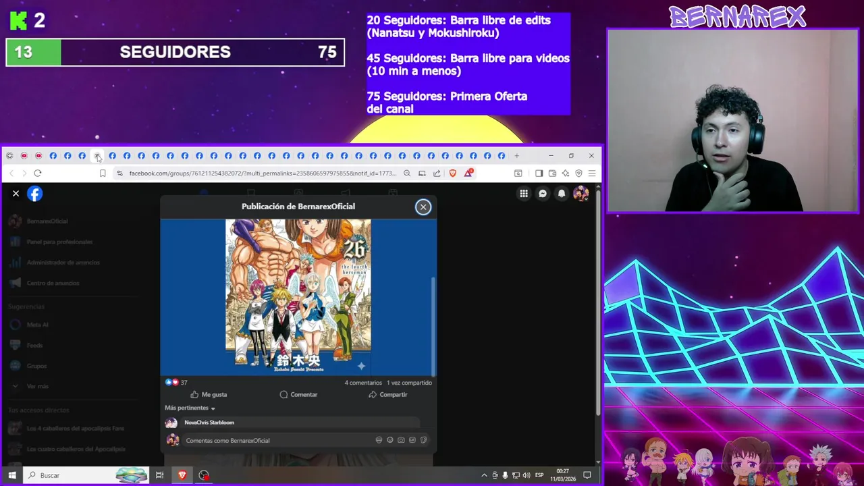This screenshot has width=864, height=486.
Task: Switch to the second tab with red icon
Action: [24, 156]
